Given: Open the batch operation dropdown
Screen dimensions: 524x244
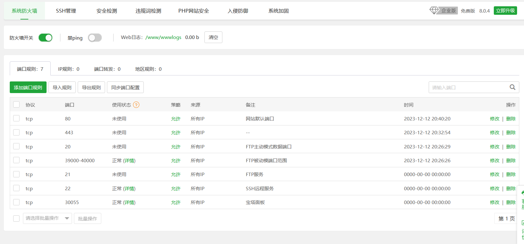Looking at the screenshot, I should pos(47,218).
